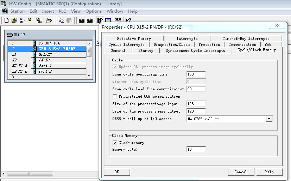Open the PLC menu

tap(62, 11)
